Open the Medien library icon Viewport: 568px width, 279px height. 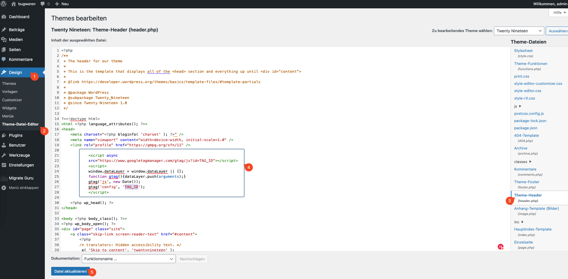click(x=4, y=40)
